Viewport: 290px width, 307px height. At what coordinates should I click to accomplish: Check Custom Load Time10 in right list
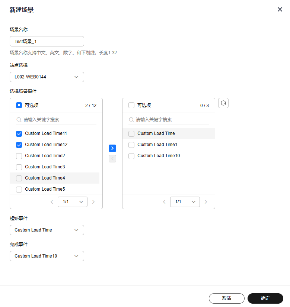tap(131, 156)
